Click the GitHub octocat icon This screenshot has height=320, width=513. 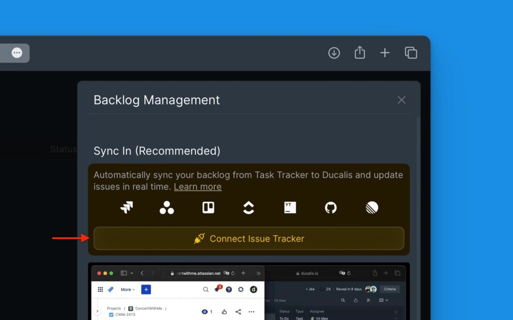click(331, 207)
